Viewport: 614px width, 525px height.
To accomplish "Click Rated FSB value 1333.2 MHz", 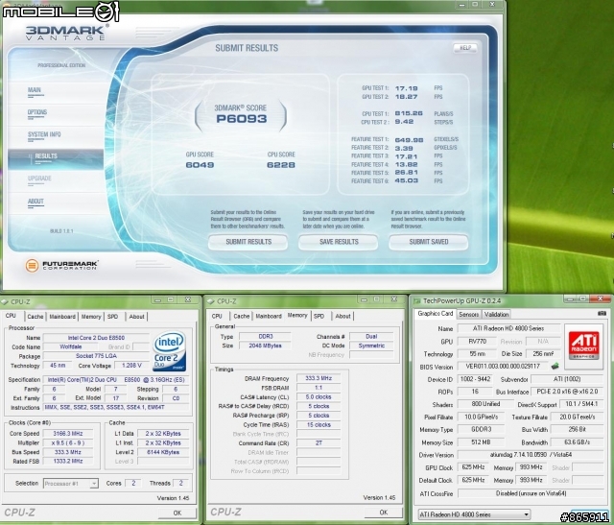I will 68,461.
